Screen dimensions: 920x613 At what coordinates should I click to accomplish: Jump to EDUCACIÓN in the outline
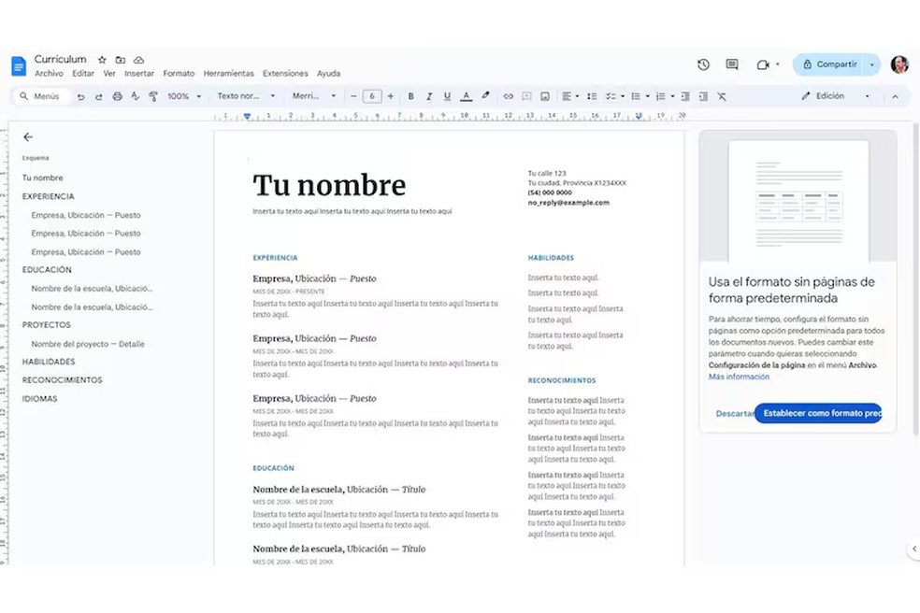point(47,270)
